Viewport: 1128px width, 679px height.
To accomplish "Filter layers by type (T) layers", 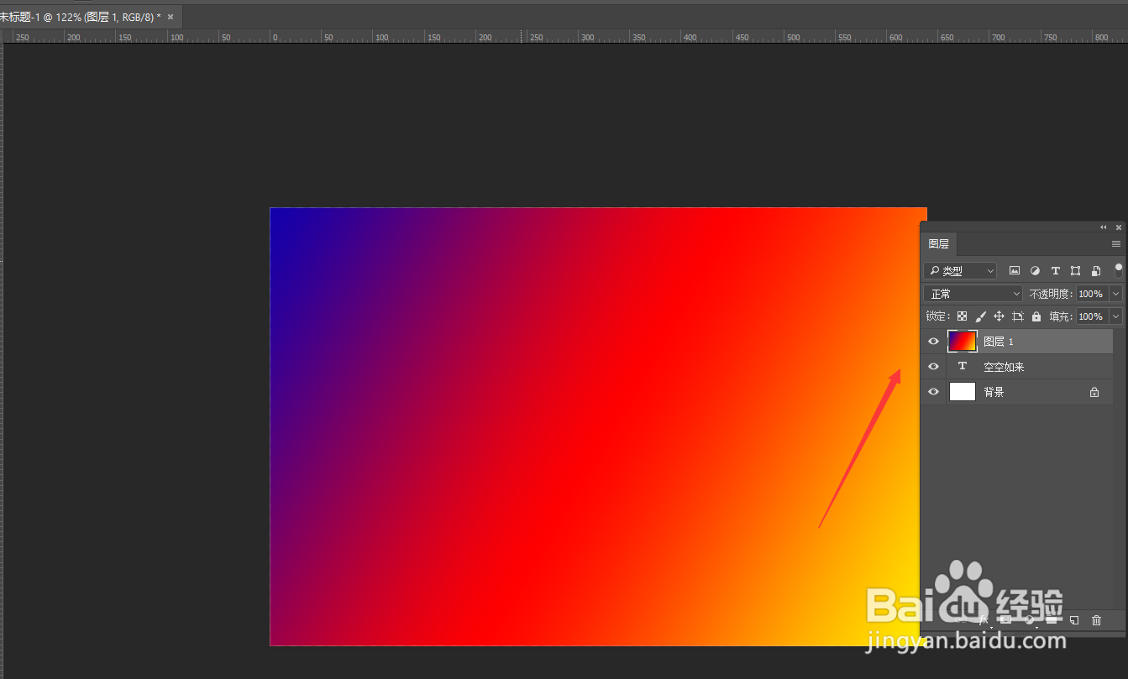I will [1056, 271].
